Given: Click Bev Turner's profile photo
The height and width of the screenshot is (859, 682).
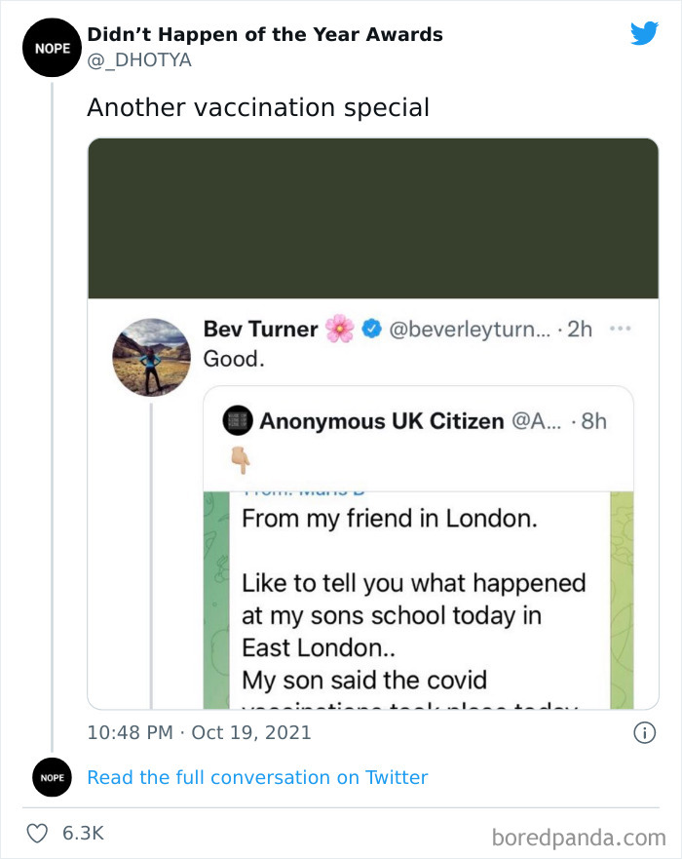Looking at the screenshot, I should tap(151, 357).
